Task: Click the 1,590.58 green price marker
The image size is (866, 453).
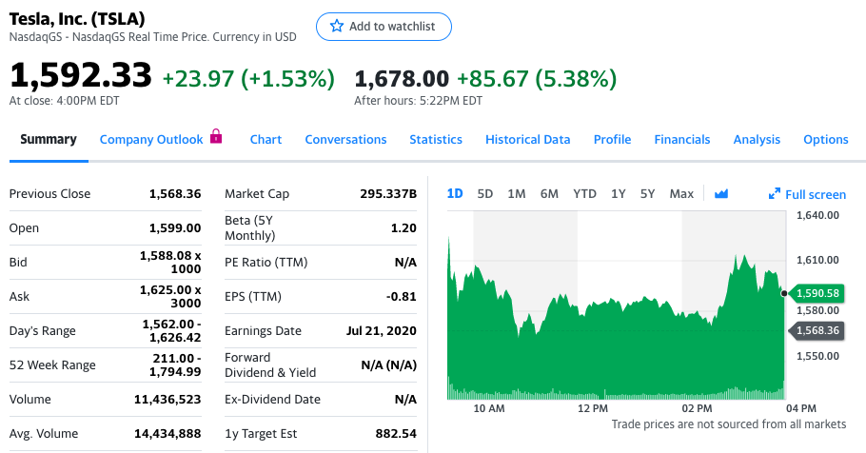Action: pyautogui.click(x=816, y=293)
